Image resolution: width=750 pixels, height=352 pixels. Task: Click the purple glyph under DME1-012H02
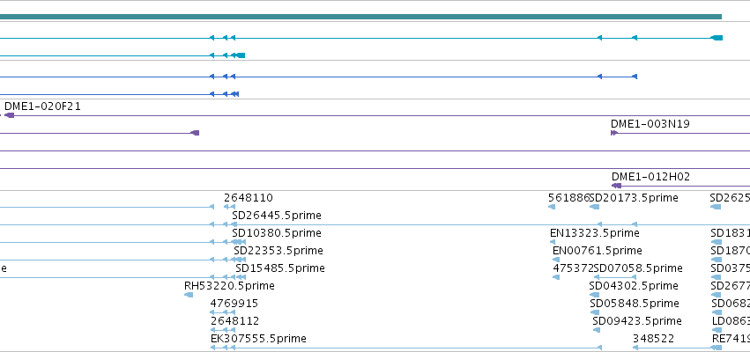616,186
